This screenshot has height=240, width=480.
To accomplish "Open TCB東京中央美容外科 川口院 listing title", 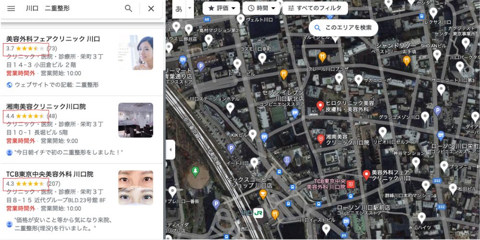I will 50,174.
